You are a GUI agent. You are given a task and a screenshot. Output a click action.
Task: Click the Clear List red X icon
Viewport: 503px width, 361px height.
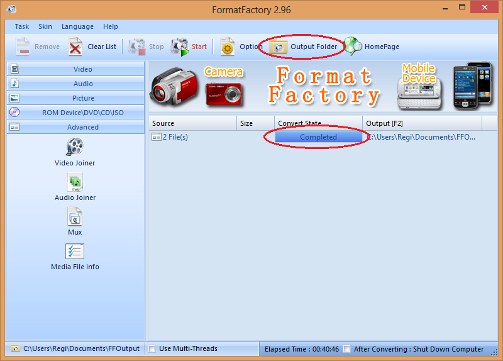point(75,47)
